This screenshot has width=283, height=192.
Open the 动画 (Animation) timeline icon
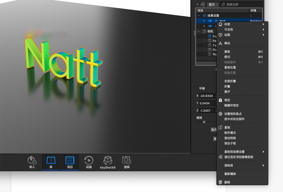click(x=89, y=162)
